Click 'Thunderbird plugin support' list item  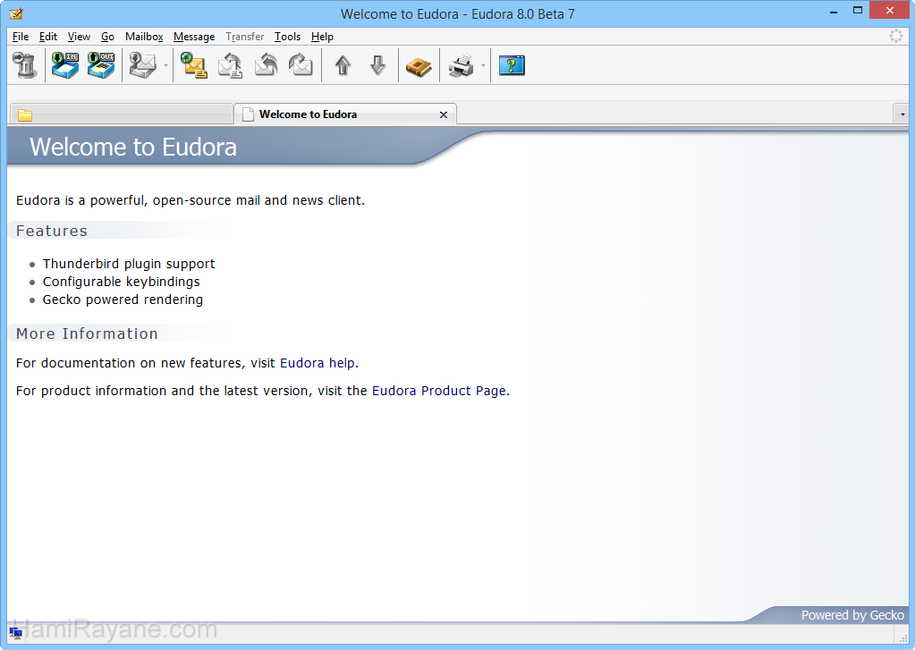[x=129, y=264]
